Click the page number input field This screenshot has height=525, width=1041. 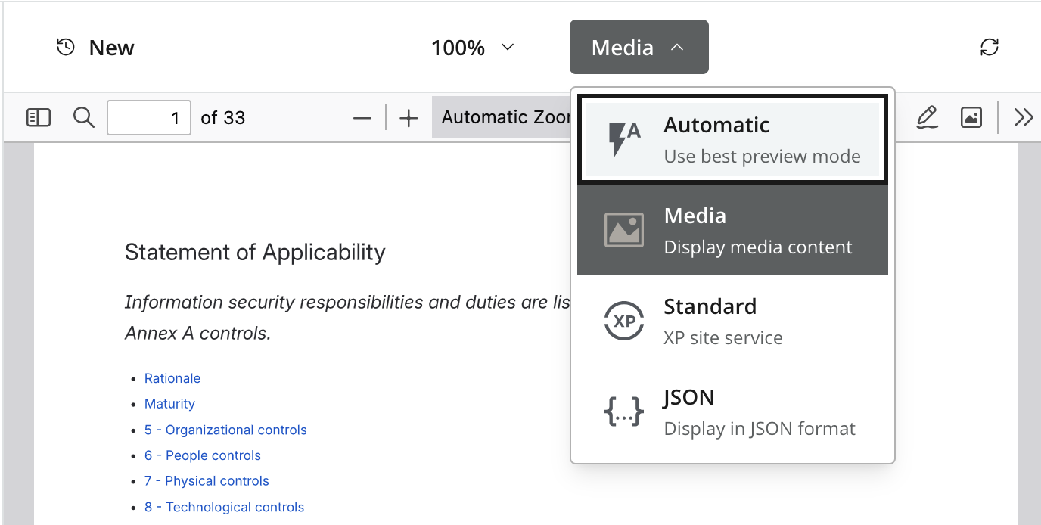coord(149,117)
